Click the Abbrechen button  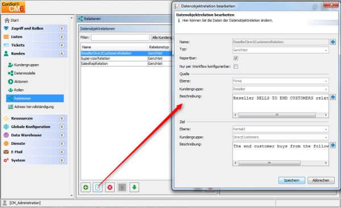[321, 180]
